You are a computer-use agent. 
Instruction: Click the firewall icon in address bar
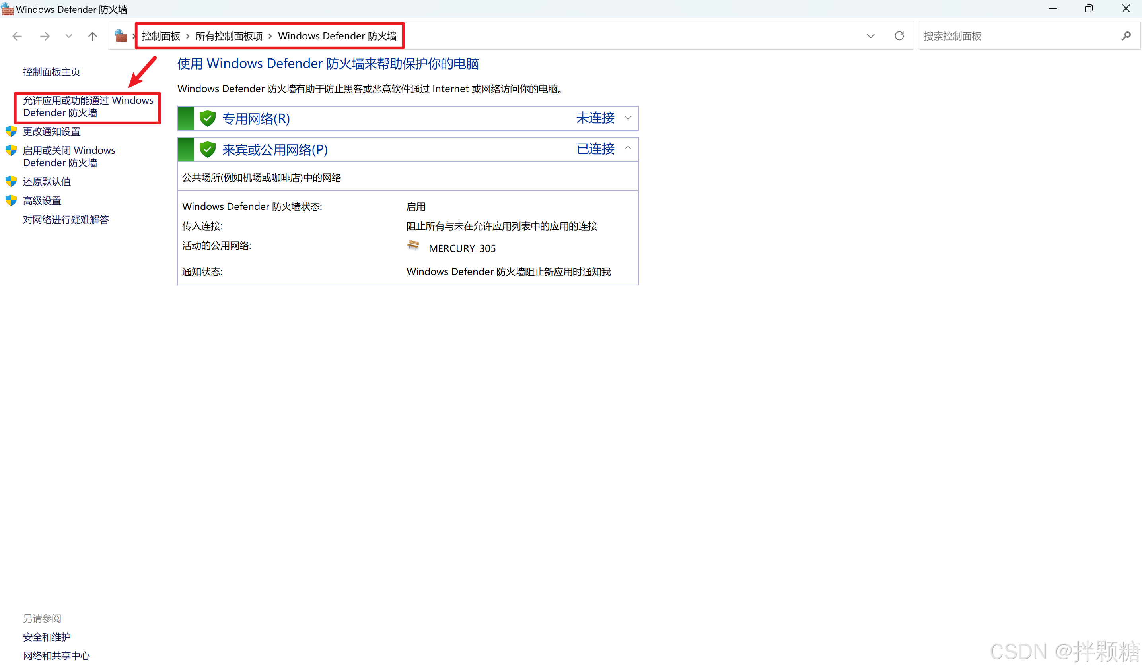pyautogui.click(x=121, y=36)
